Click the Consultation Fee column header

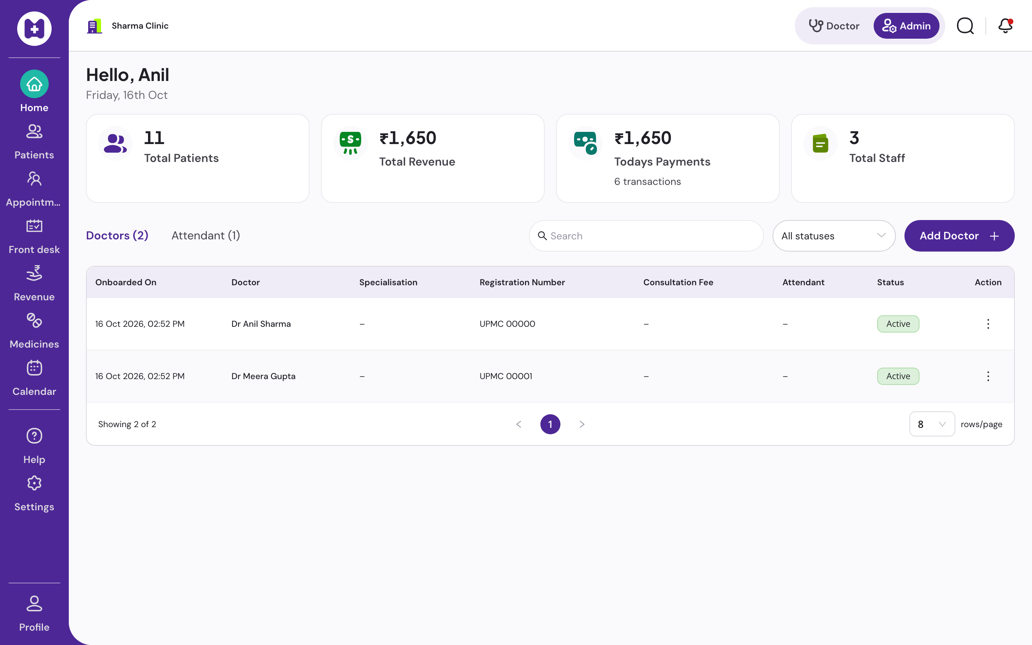[x=678, y=282]
